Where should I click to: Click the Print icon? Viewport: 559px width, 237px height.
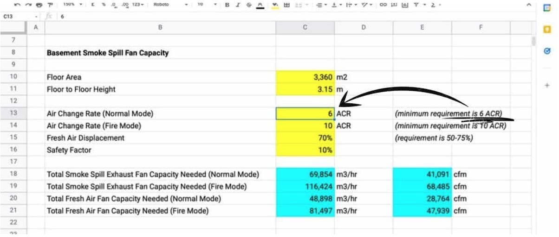pyautogui.click(x=38, y=5)
